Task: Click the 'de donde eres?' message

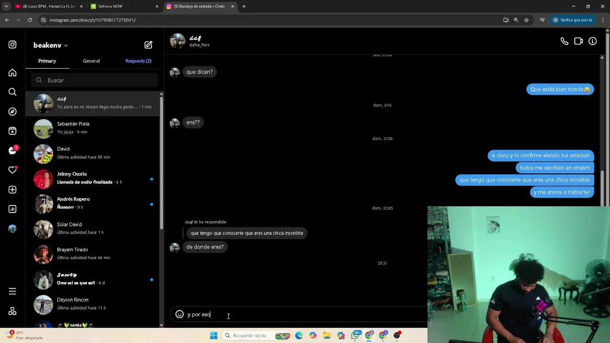Action: [x=205, y=247]
